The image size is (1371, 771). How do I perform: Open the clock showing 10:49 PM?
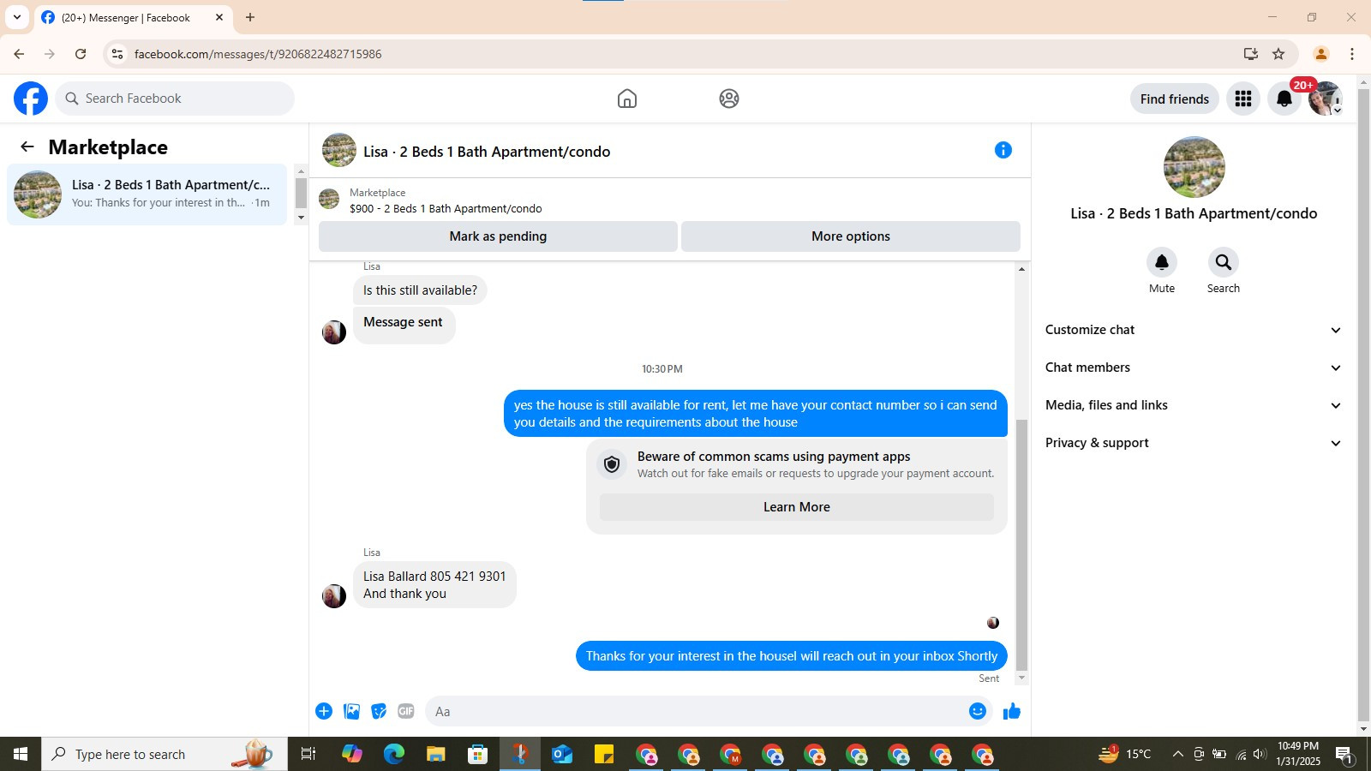[x=1298, y=754]
